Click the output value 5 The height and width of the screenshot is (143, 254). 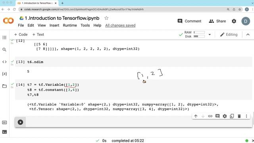(x=28, y=71)
